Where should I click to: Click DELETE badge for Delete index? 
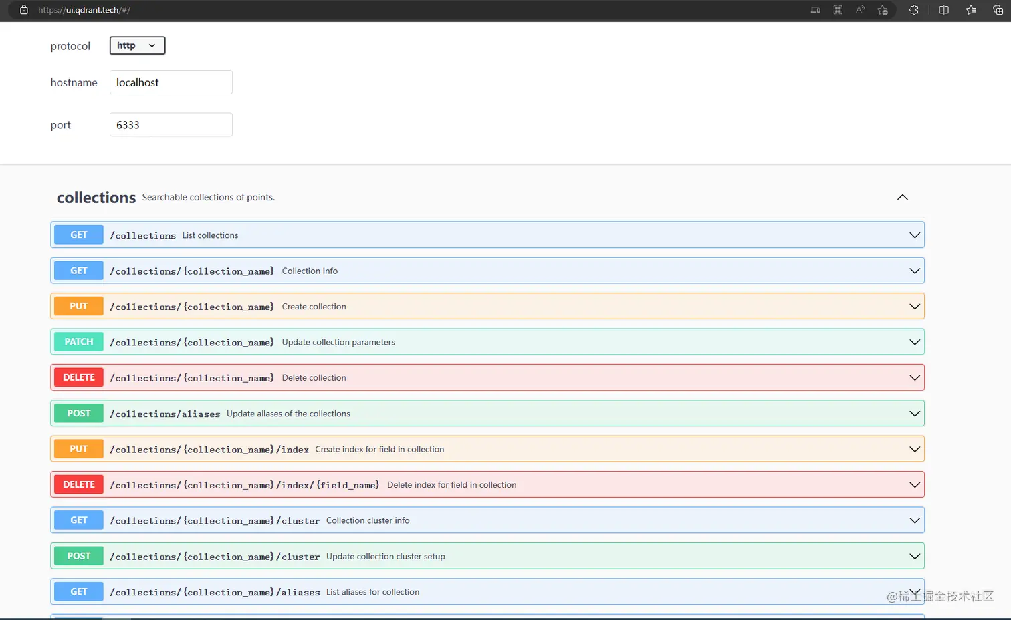coord(79,484)
